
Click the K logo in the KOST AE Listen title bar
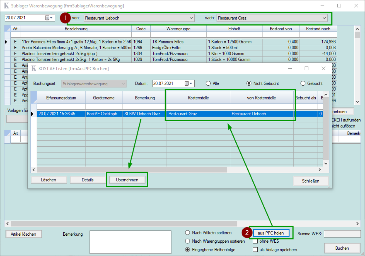pyautogui.click(x=34, y=69)
